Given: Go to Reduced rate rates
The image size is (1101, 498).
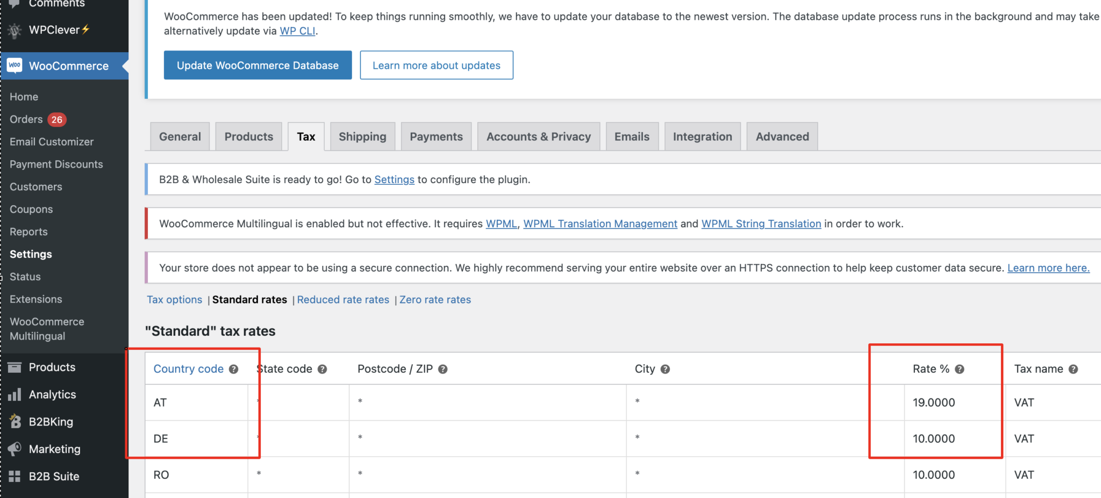Looking at the screenshot, I should click(x=343, y=300).
